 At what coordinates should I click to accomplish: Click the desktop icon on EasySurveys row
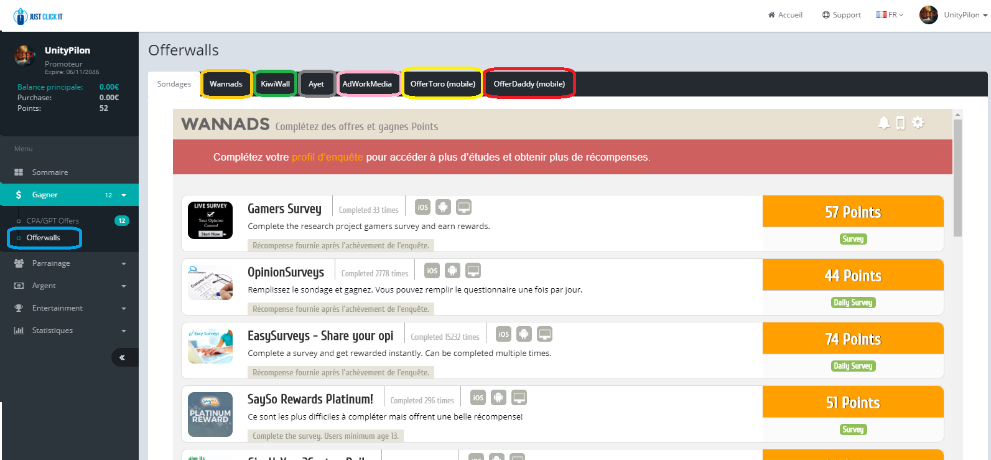click(x=544, y=334)
